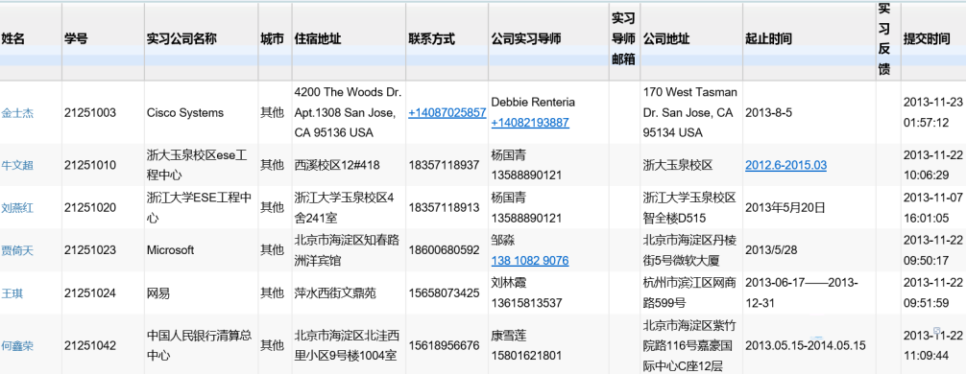
Task: Click mentor name Debbie Renteria
Action: 533,103
